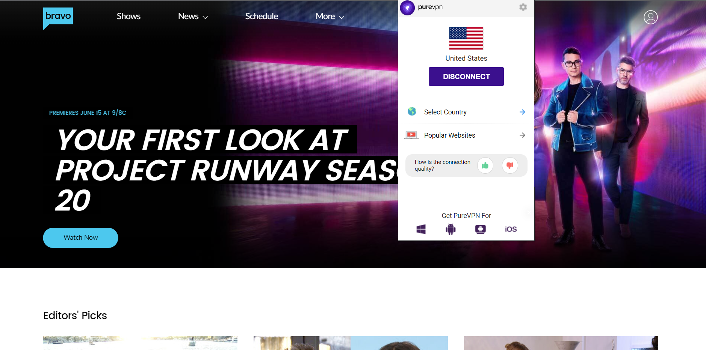Image resolution: width=706 pixels, height=350 pixels.
Task: Open the Schedule menu item
Action: (x=261, y=16)
